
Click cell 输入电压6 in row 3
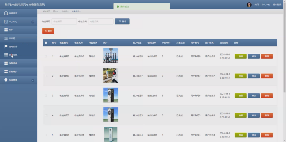[138, 96]
